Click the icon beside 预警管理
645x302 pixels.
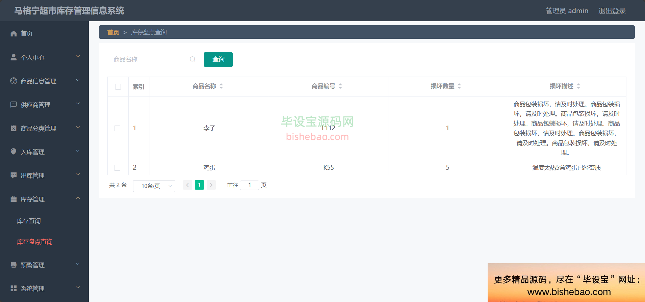(14, 265)
